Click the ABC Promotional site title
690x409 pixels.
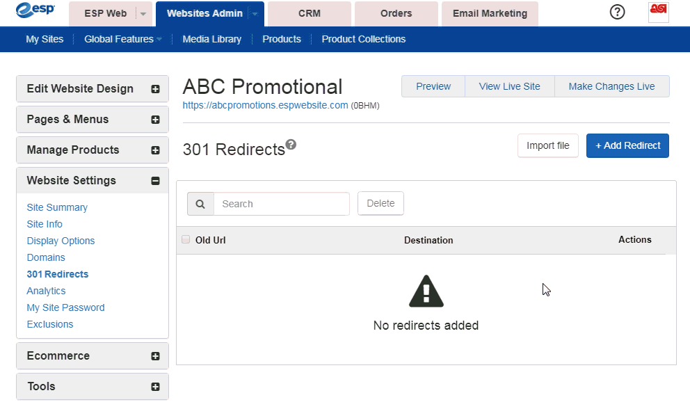click(x=262, y=87)
